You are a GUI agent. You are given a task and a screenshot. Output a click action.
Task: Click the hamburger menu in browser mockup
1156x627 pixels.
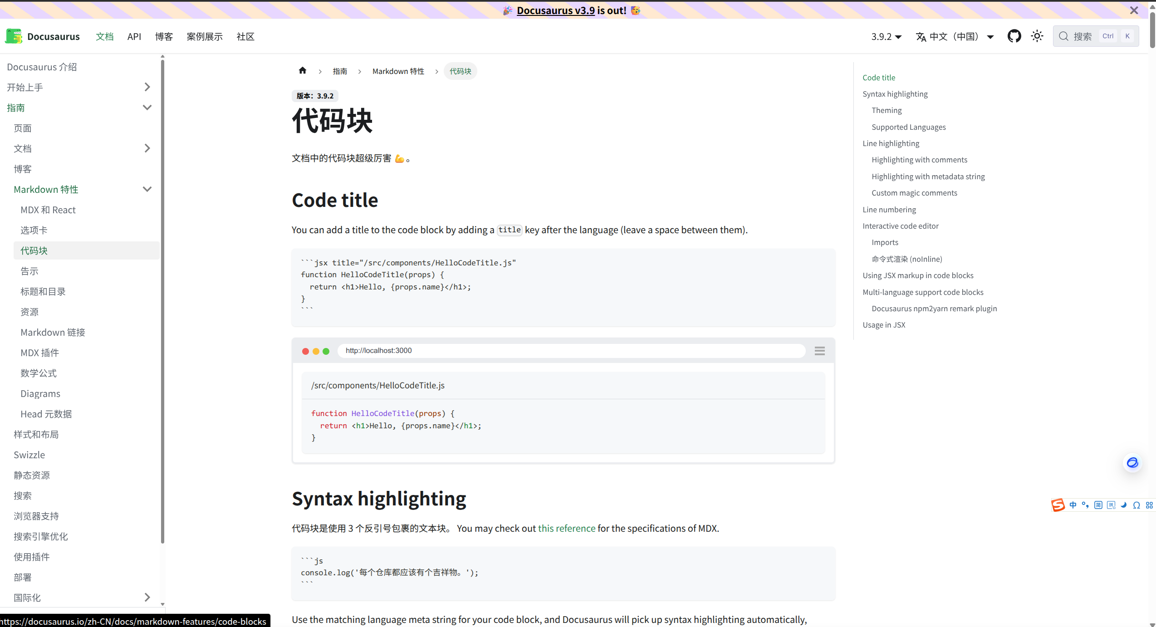819,351
